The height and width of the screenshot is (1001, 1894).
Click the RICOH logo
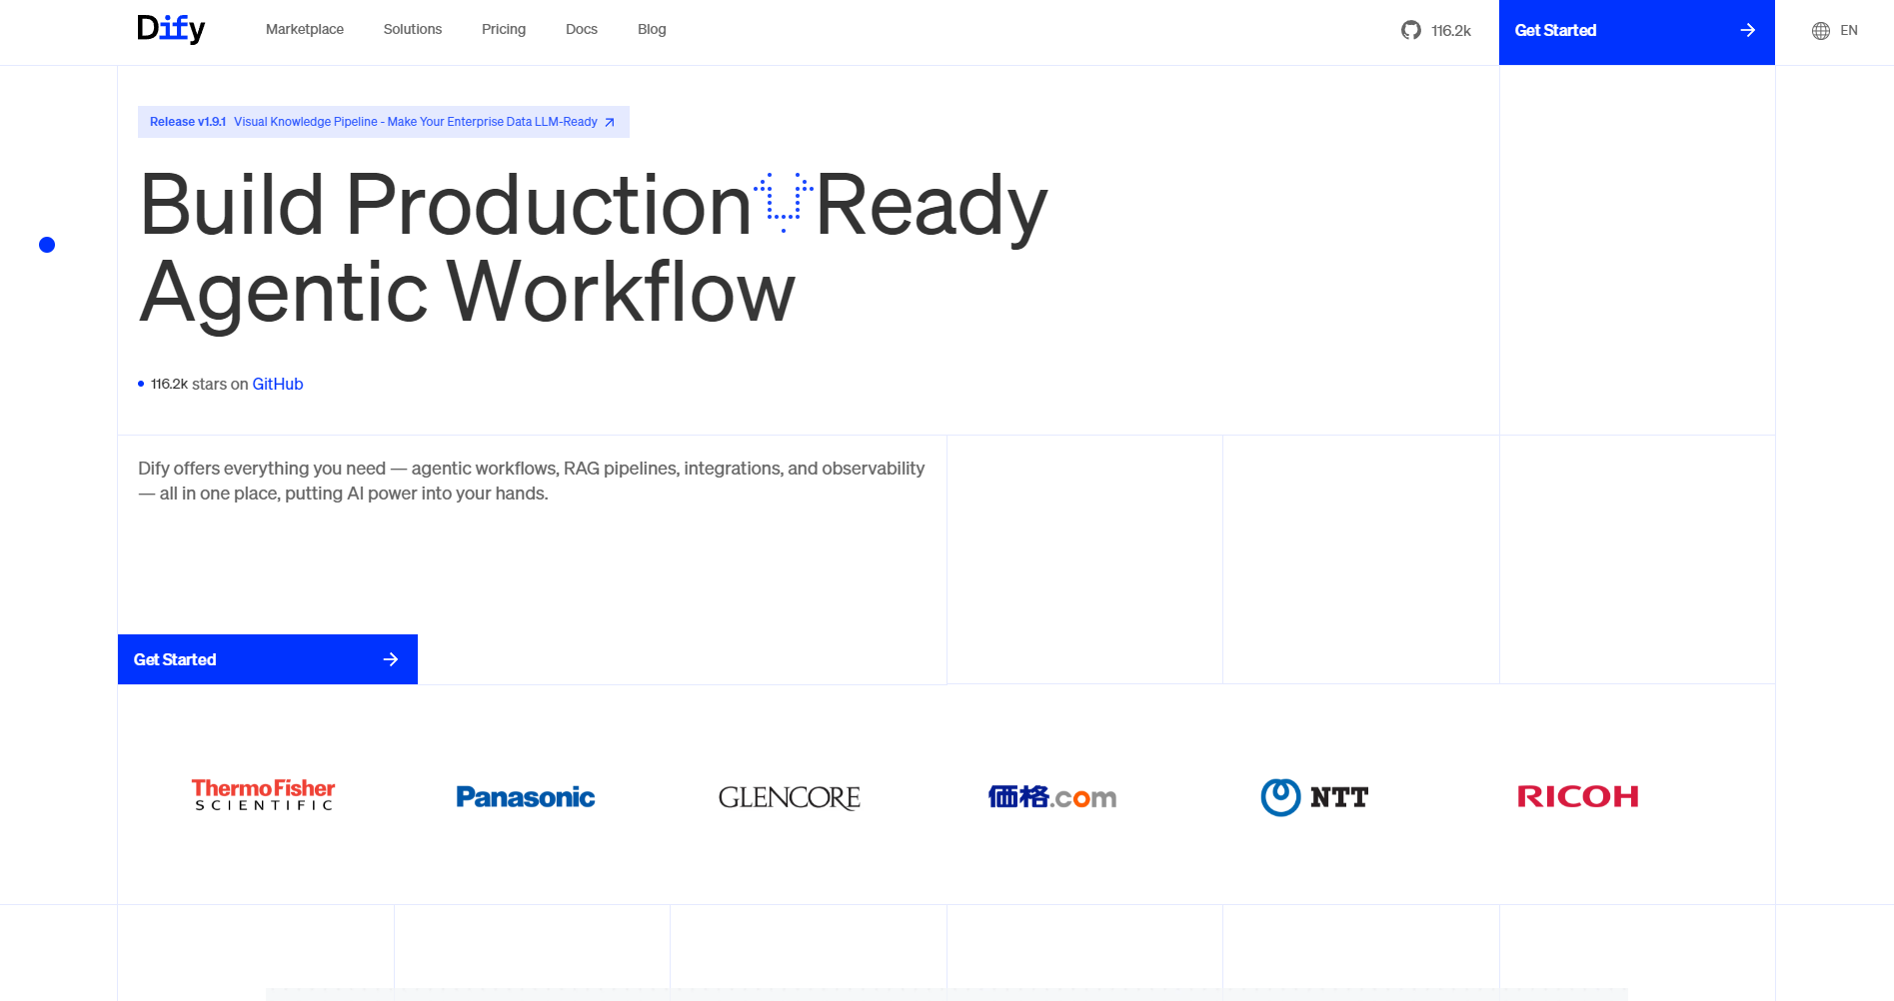pyautogui.click(x=1577, y=796)
